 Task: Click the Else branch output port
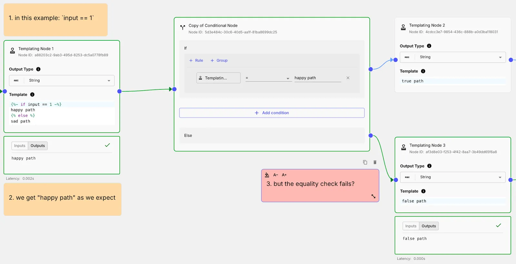pyautogui.click(x=371, y=136)
